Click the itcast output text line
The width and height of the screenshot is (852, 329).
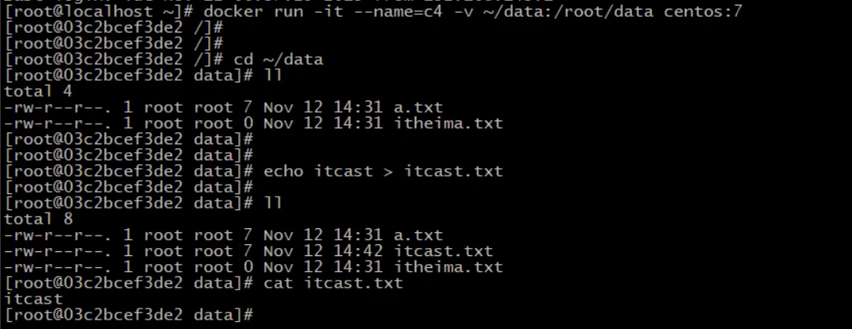[33, 299]
